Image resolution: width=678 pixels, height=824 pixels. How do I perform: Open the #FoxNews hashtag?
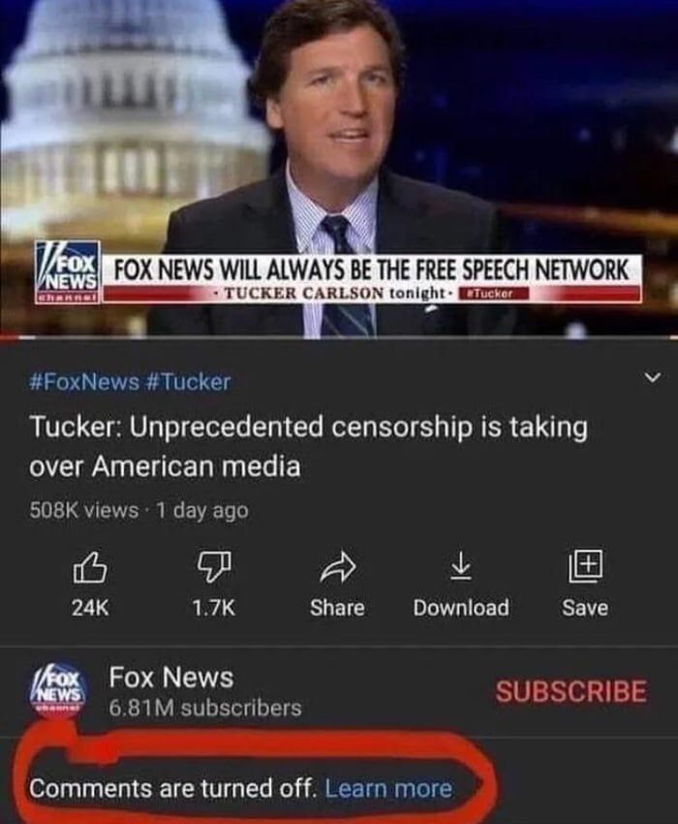[x=83, y=382]
